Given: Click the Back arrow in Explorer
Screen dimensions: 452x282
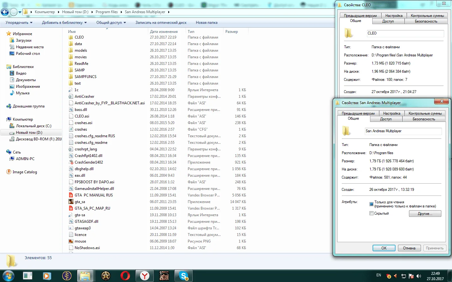Looking at the screenshot, I should tap(5, 12).
